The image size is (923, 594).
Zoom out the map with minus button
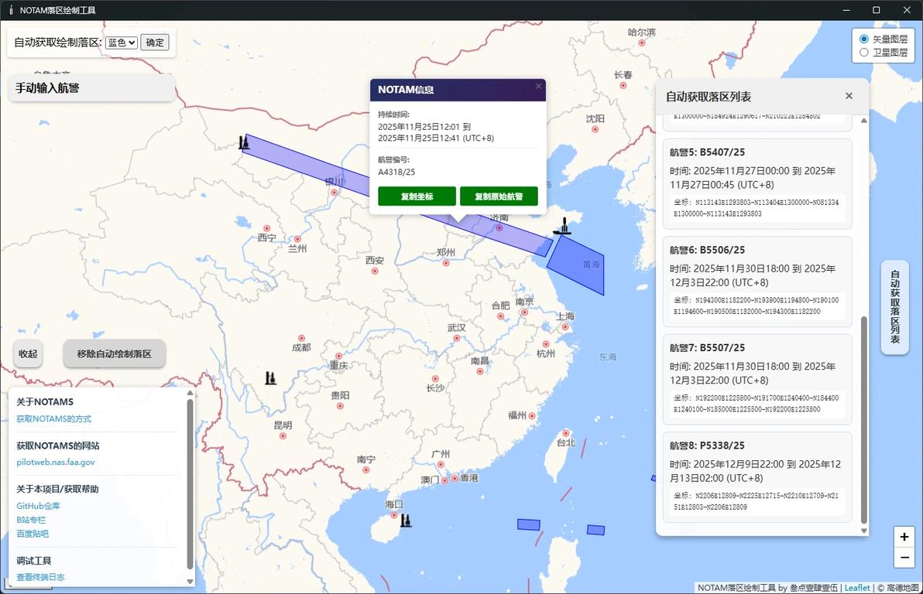(x=904, y=557)
